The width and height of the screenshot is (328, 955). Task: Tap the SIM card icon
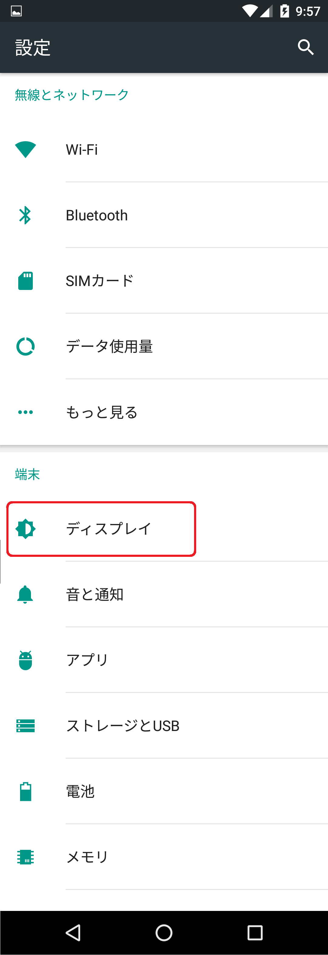tap(26, 281)
